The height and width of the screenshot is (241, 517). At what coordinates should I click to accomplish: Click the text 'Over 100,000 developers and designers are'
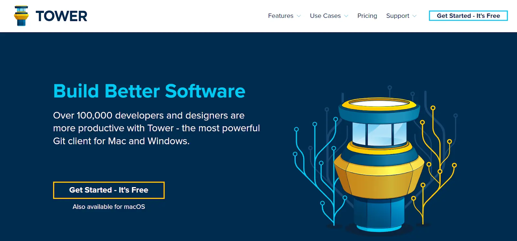tap(149, 115)
